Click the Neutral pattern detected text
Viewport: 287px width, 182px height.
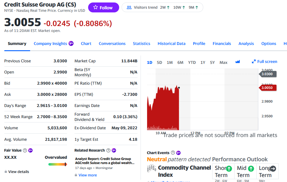pos(179,159)
